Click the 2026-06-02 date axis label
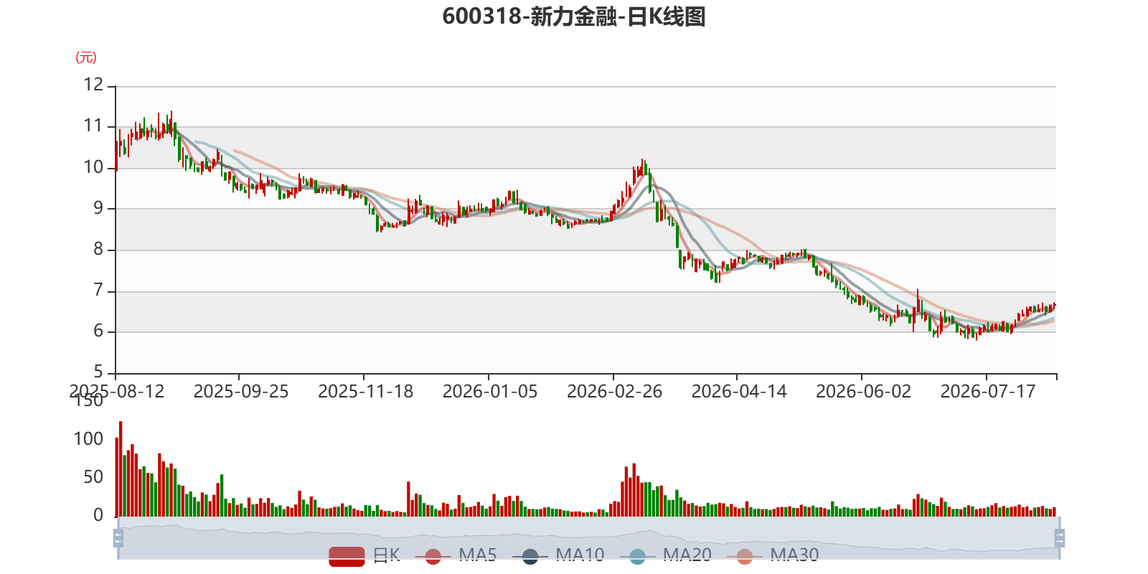Screen dimensions: 1148x574 (x=864, y=392)
